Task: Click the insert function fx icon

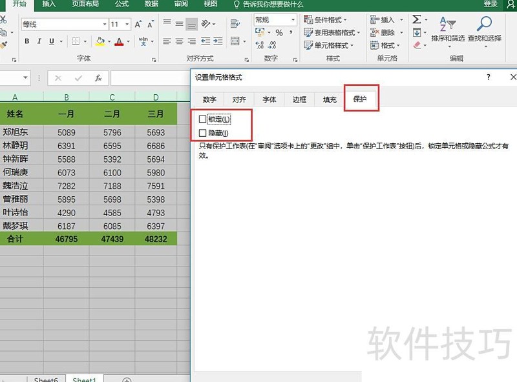Action: 98,78
